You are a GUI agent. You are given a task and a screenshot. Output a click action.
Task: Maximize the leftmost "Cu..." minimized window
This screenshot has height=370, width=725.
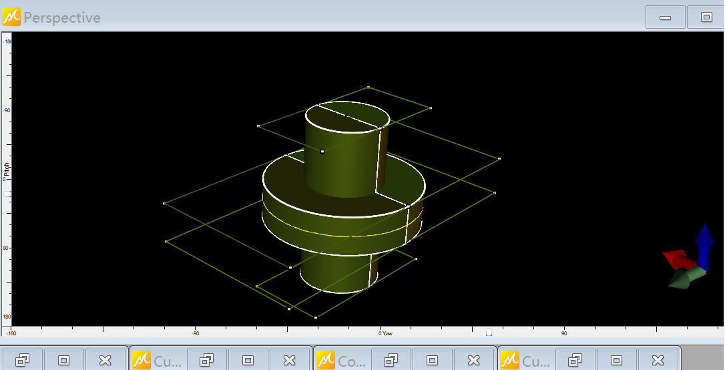click(248, 361)
